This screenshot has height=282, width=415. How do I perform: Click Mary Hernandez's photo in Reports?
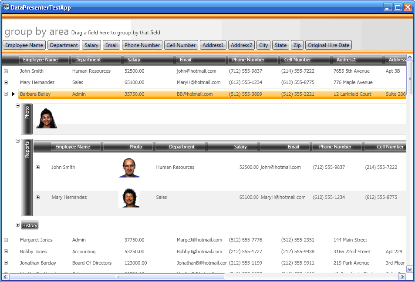pyautogui.click(x=129, y=198)
